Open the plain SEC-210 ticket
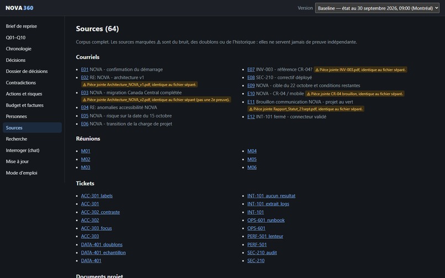 [x=256, y=261]
